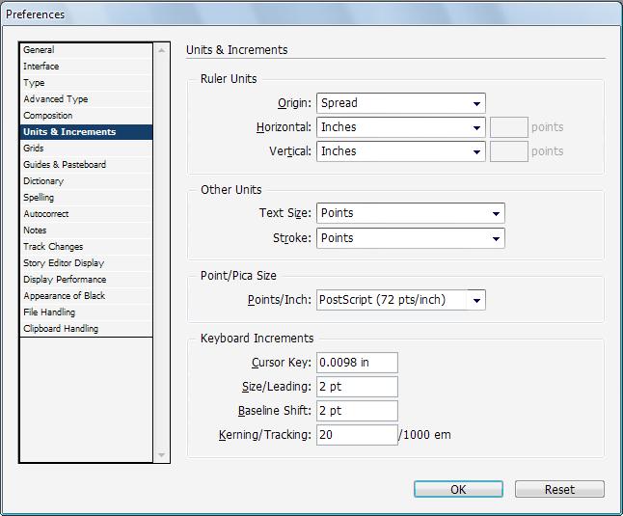Viewport: 623px width, 516px height.
Task: Select Guides & Pasteboard category
Action: tap(86, 165)
